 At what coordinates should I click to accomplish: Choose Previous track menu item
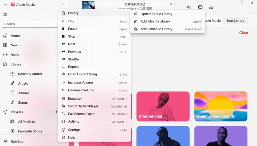94,52
